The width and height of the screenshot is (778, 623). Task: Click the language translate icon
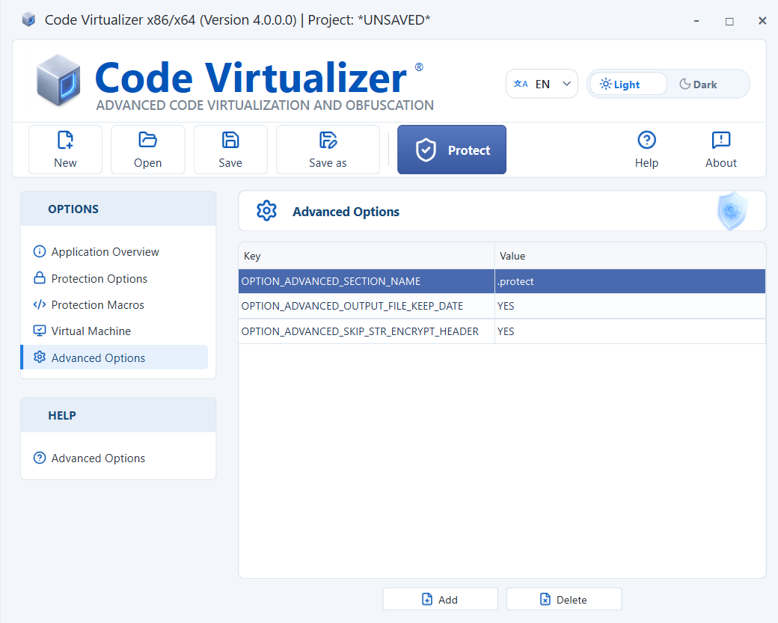tap(521, 84)
